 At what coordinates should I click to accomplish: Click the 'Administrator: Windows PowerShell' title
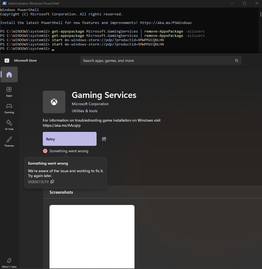34,3
